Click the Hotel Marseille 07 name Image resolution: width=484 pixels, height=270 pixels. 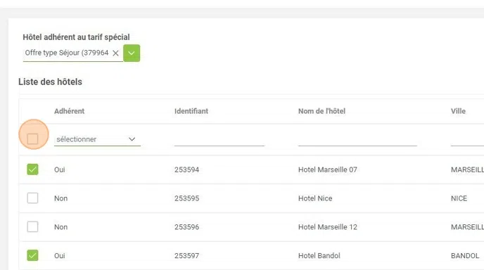click(328, 169)
